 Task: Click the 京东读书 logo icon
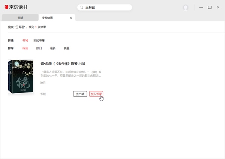click(x=7, y=7)
